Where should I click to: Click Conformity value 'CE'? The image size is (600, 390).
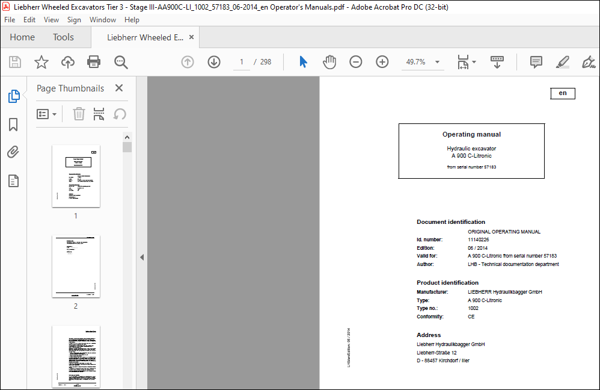pos(471,317)
